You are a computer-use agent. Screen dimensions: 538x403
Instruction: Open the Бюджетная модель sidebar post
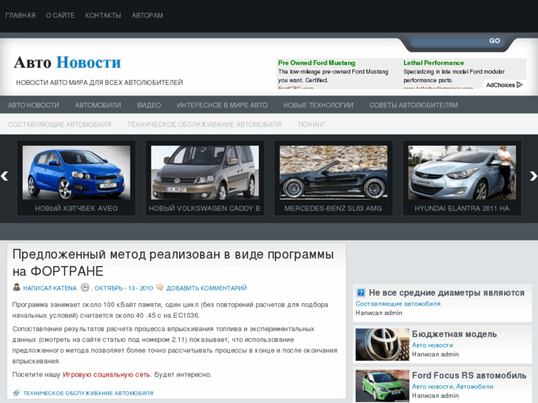[454, 334]
